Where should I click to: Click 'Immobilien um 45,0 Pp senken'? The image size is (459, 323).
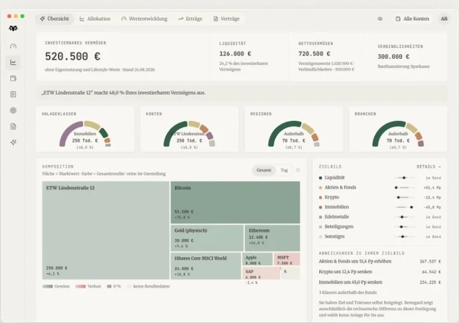pos(350,282)
